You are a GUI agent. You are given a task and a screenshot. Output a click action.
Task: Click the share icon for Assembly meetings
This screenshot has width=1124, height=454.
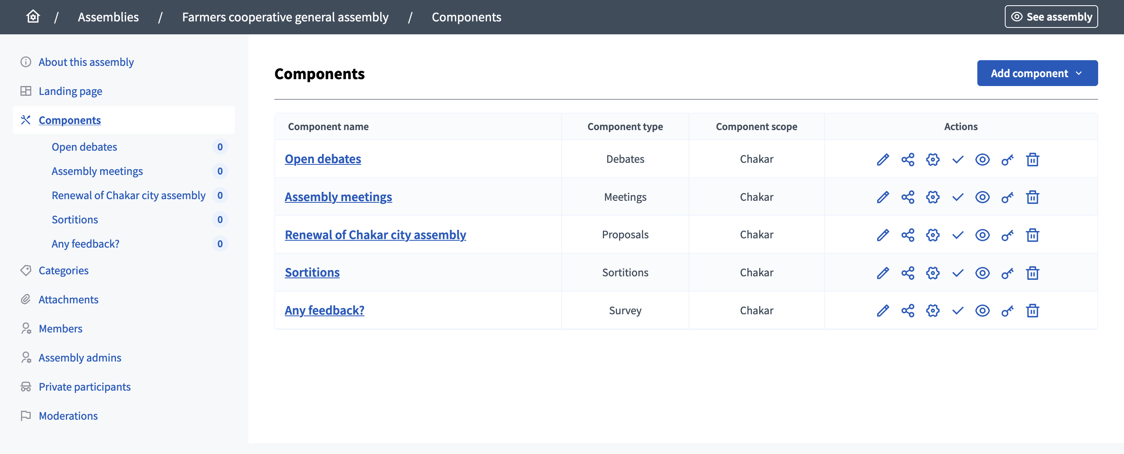(x=907, y=195)
